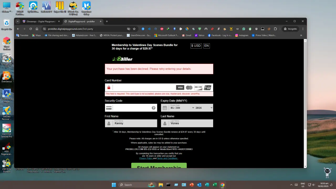Click the Windows Start button
This screenshot has height=189, width=336.
[114, 185]
